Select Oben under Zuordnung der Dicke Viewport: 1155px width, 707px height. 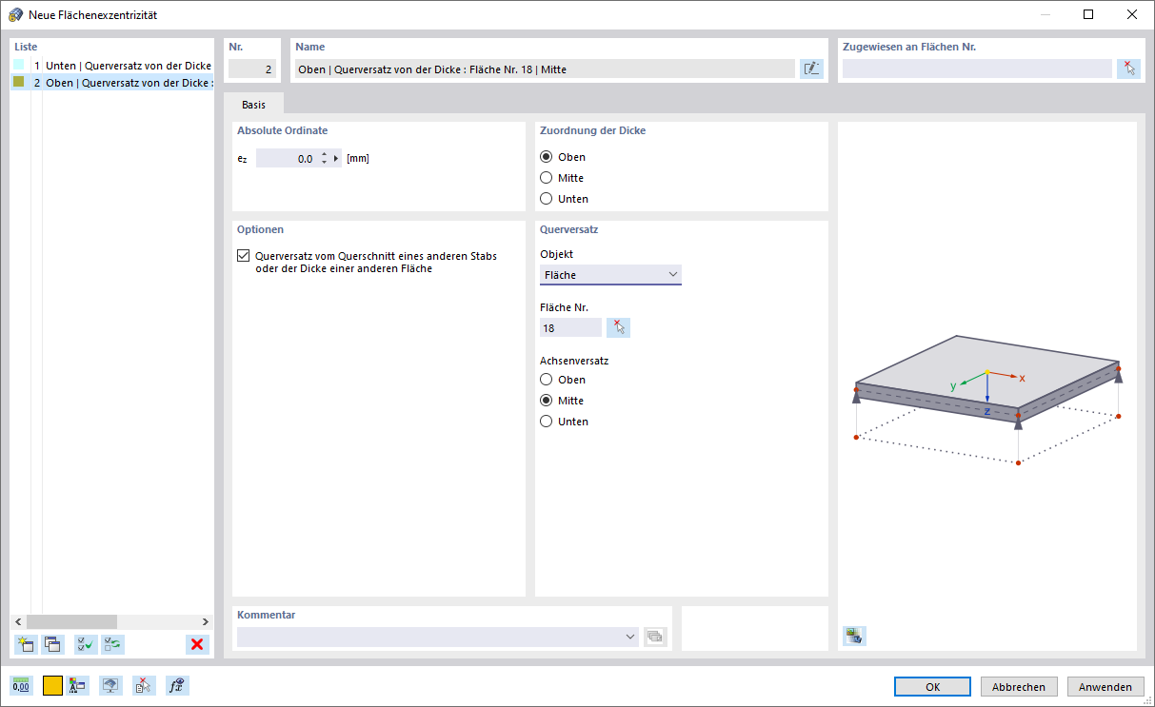pyautogui.click(x=547, y=157)
